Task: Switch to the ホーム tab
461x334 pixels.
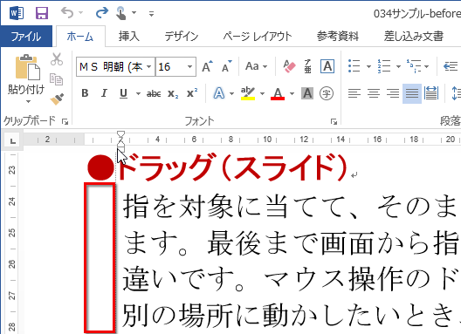Action: (80, 37)
